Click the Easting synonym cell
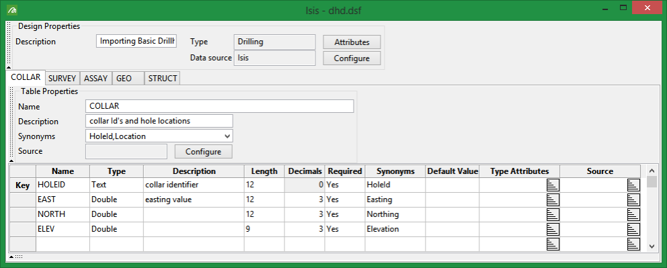 click(395, 199)
